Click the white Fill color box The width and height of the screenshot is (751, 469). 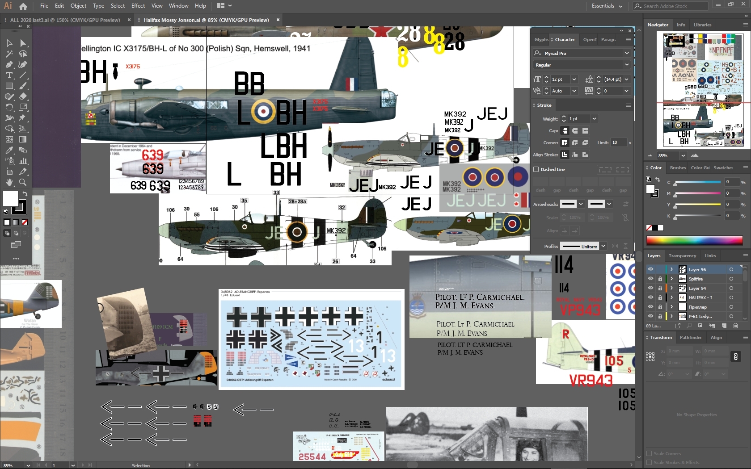point(11,199)
